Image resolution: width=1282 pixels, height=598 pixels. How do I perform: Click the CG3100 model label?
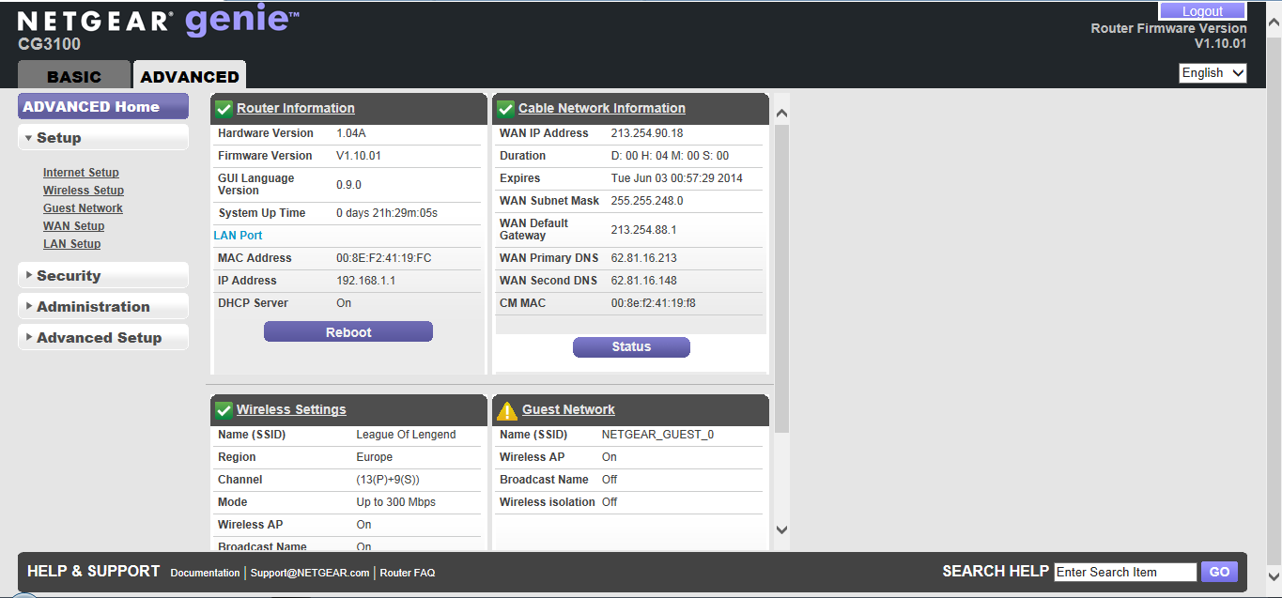click(50, 44)
